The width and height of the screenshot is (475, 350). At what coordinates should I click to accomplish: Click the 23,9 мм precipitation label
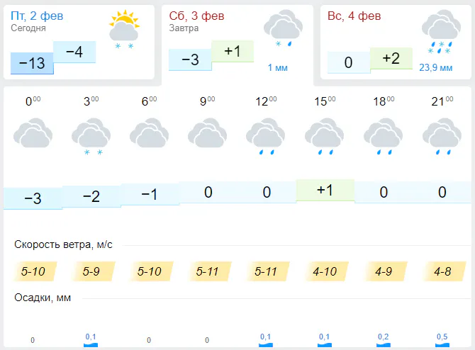click(x=436, y=68)
